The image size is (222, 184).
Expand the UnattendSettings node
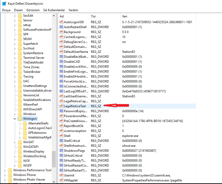pyautogui.click(x=15, y=86)
